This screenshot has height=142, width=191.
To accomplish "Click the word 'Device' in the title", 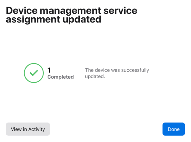I will coord(22,11).
